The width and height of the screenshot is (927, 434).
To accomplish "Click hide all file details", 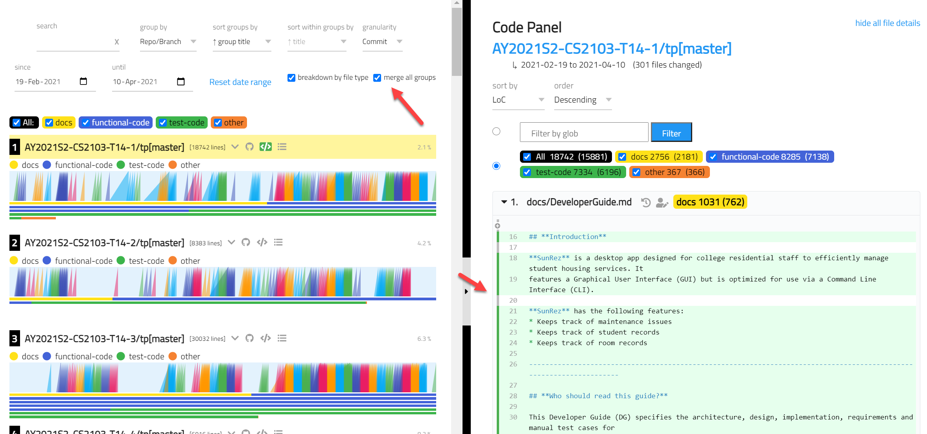I will click(888, 23).
